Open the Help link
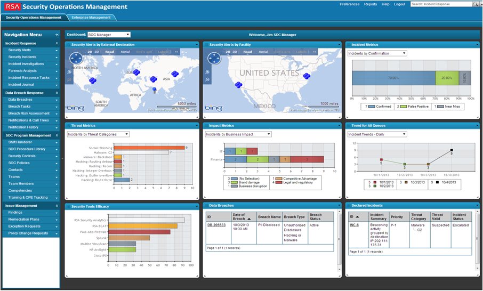Screen dimensions: 483x291 (385, 4)
